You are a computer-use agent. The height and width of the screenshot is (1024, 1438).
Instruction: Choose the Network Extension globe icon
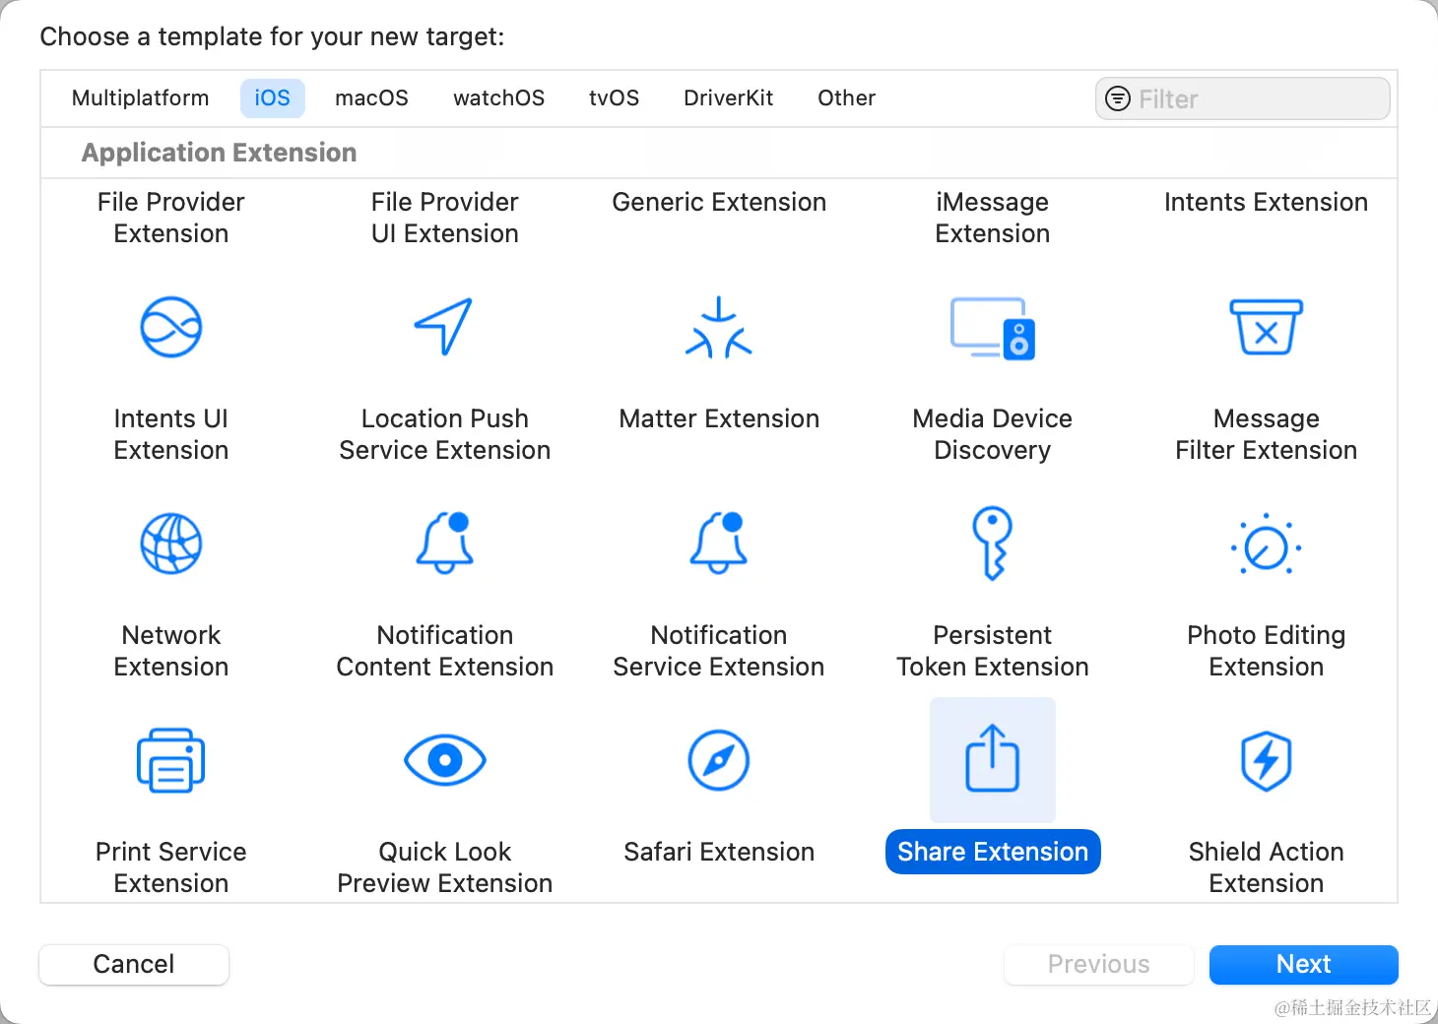[x=171, y=544]
